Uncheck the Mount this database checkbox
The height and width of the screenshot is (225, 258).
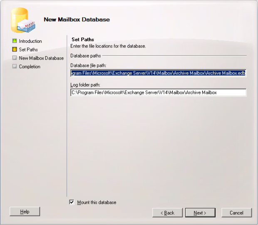point(72,202)
